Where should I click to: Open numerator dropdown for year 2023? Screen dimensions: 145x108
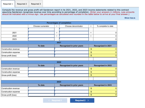coord(41,39)
